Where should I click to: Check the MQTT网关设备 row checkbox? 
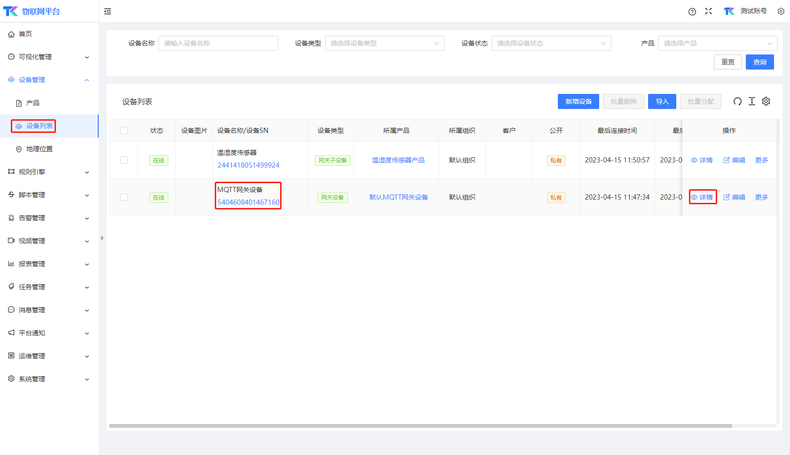(124, 197)
